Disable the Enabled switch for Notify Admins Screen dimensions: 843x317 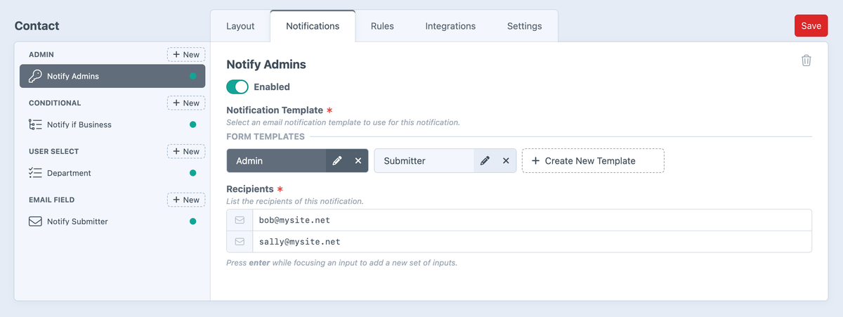click(237, 87)
